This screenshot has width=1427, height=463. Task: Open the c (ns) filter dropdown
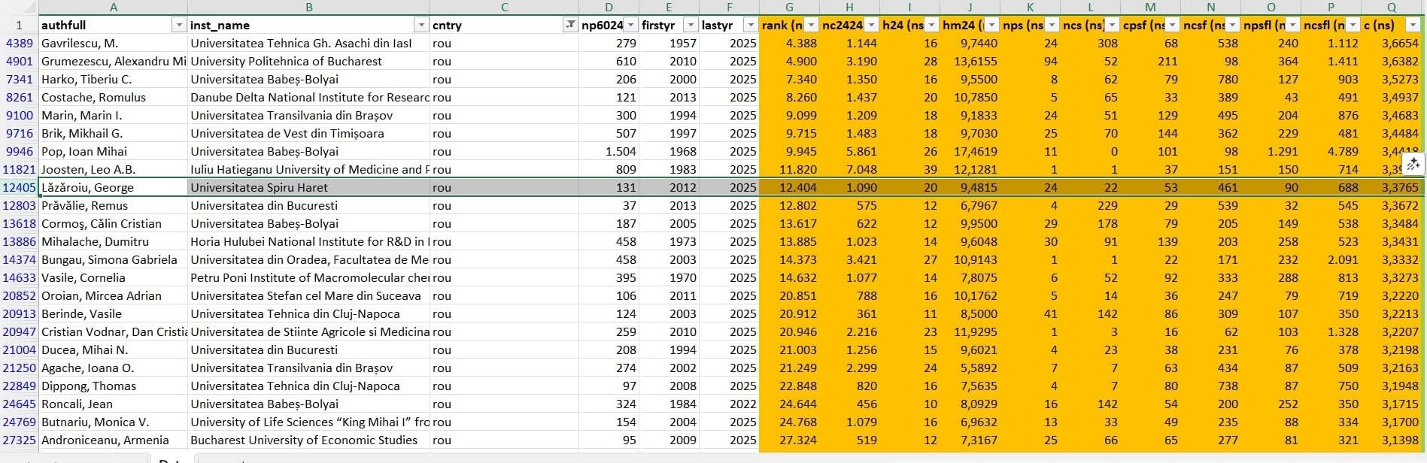pyautogui.click(x=1412, y=26)
